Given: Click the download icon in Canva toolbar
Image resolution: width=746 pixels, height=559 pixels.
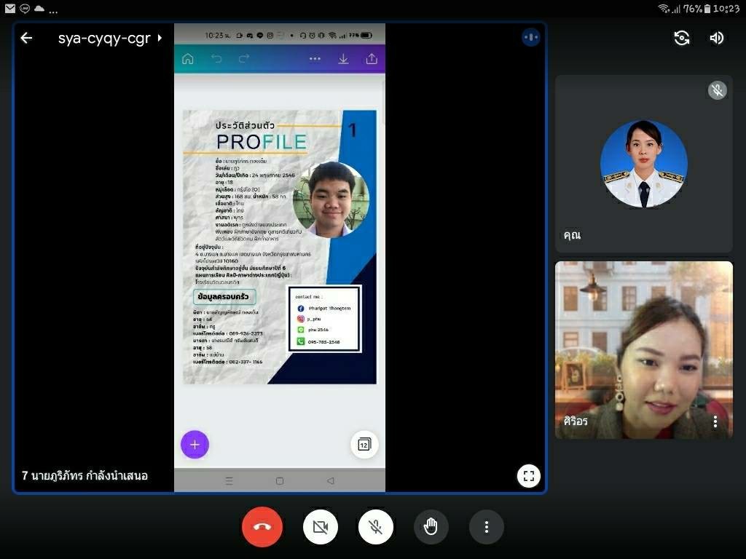Looking at the screenshot, I should [343, 59].
